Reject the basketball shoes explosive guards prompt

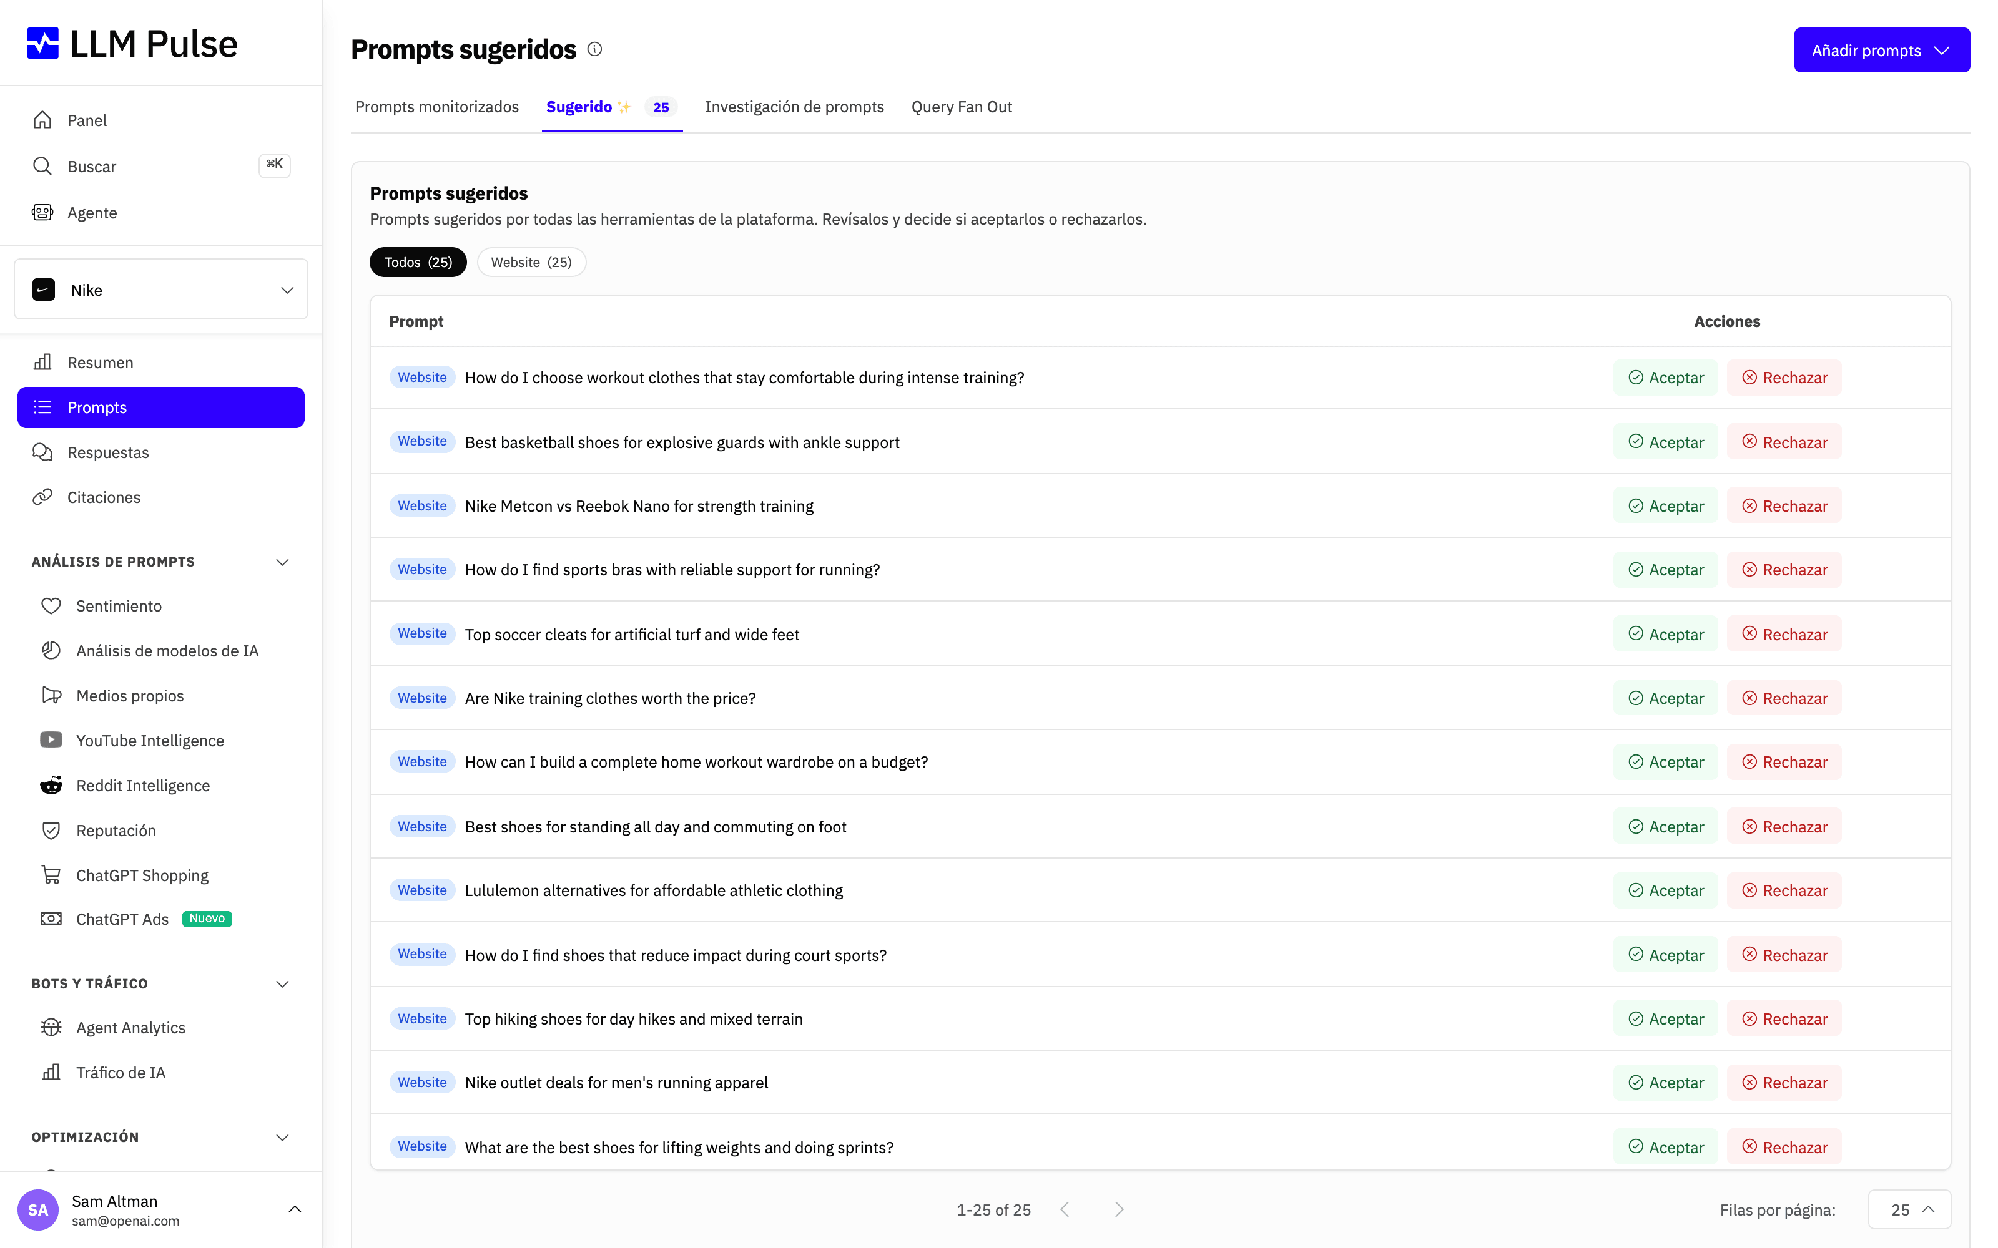(1784, 442)
